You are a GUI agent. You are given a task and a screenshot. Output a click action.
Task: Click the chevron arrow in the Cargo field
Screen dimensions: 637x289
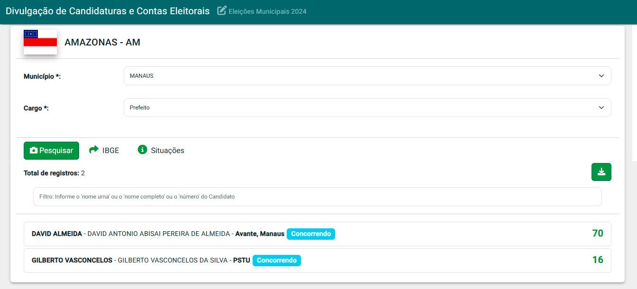pyautogui.click(x=601, y=108)
